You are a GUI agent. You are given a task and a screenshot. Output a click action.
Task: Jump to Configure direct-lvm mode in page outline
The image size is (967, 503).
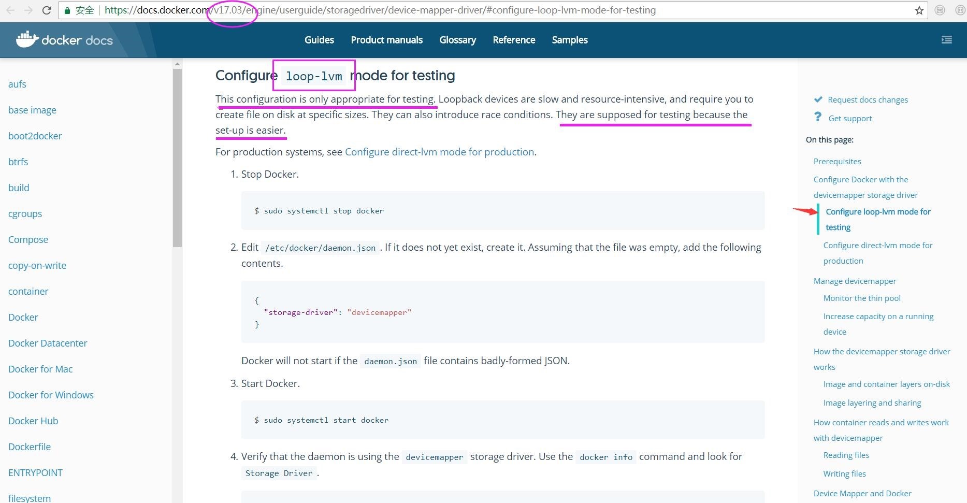[878, 253]
